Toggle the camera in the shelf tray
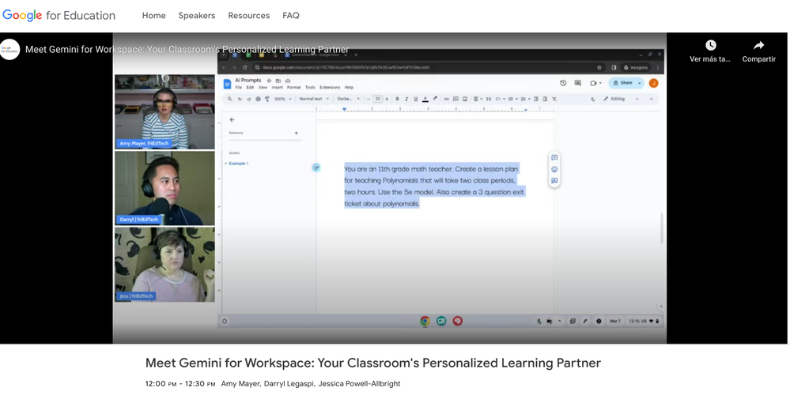Screen dimensions: 790x395 pos(549,321)
